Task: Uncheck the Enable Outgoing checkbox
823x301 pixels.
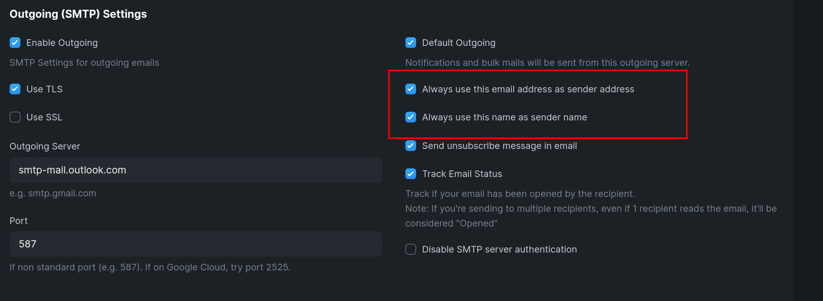Action: point(15,43)
